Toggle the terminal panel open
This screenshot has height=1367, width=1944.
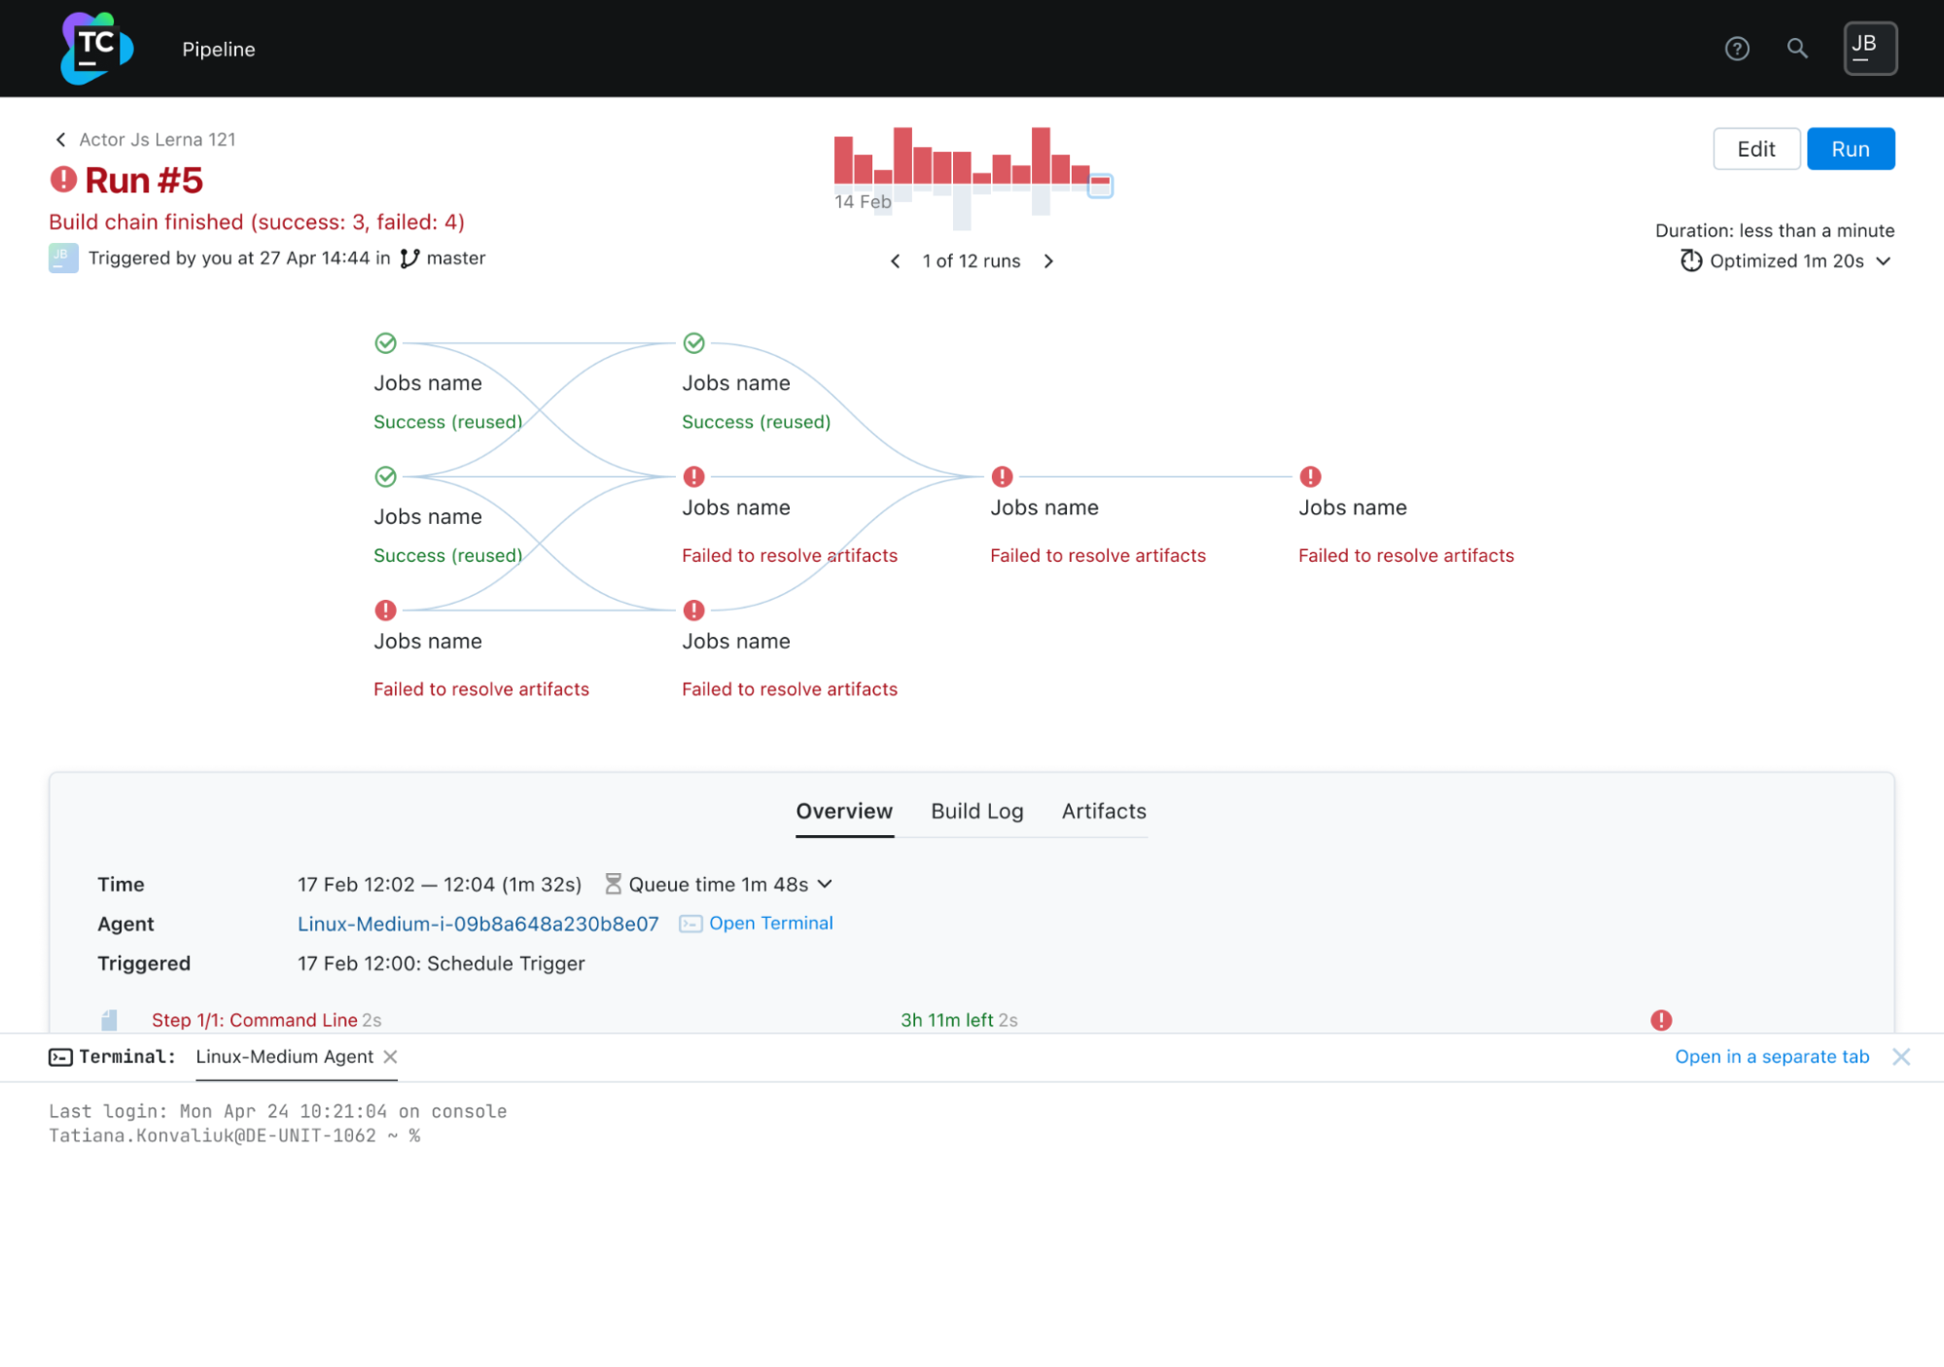[59, 1056]
